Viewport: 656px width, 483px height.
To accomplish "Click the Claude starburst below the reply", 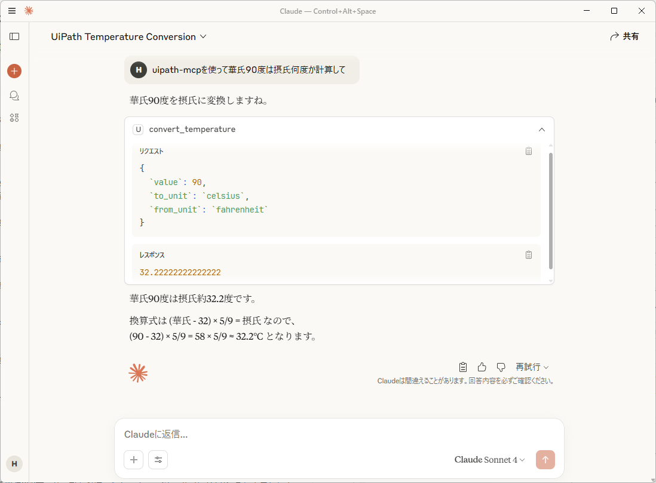I will coord(138,373).
